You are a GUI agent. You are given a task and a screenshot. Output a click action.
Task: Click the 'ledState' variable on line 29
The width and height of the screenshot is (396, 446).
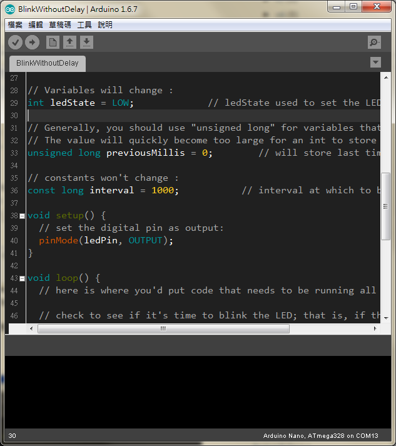click(73, 103)
